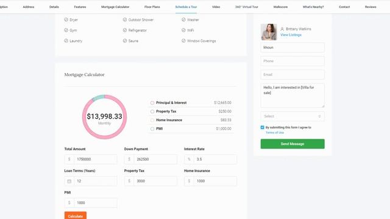Focus the Total Amount input 1750000
The image size is (390, 219).
tap(95, 159)
